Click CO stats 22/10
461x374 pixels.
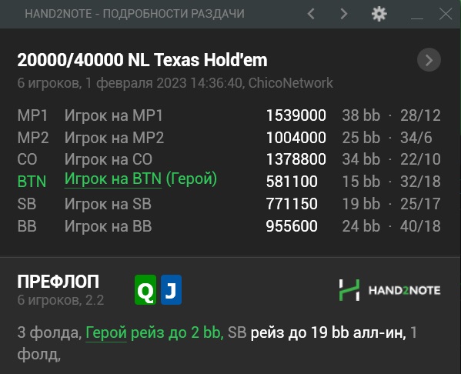pyautogui.click(x=420, y=159)
